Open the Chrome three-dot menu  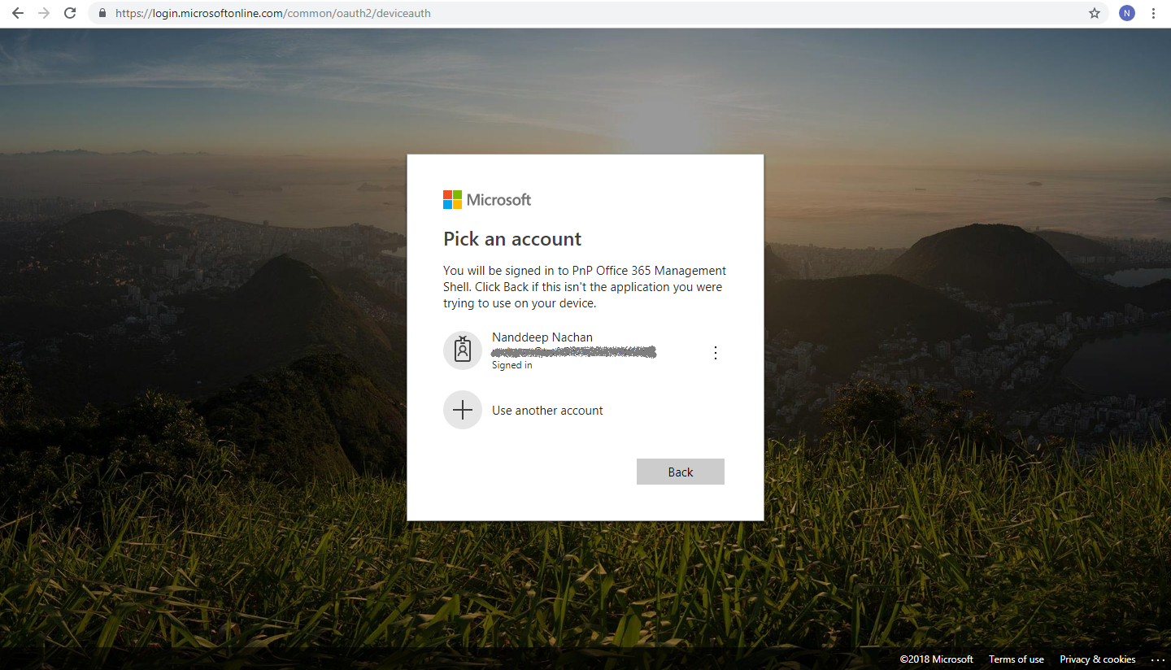[1153, 13]
